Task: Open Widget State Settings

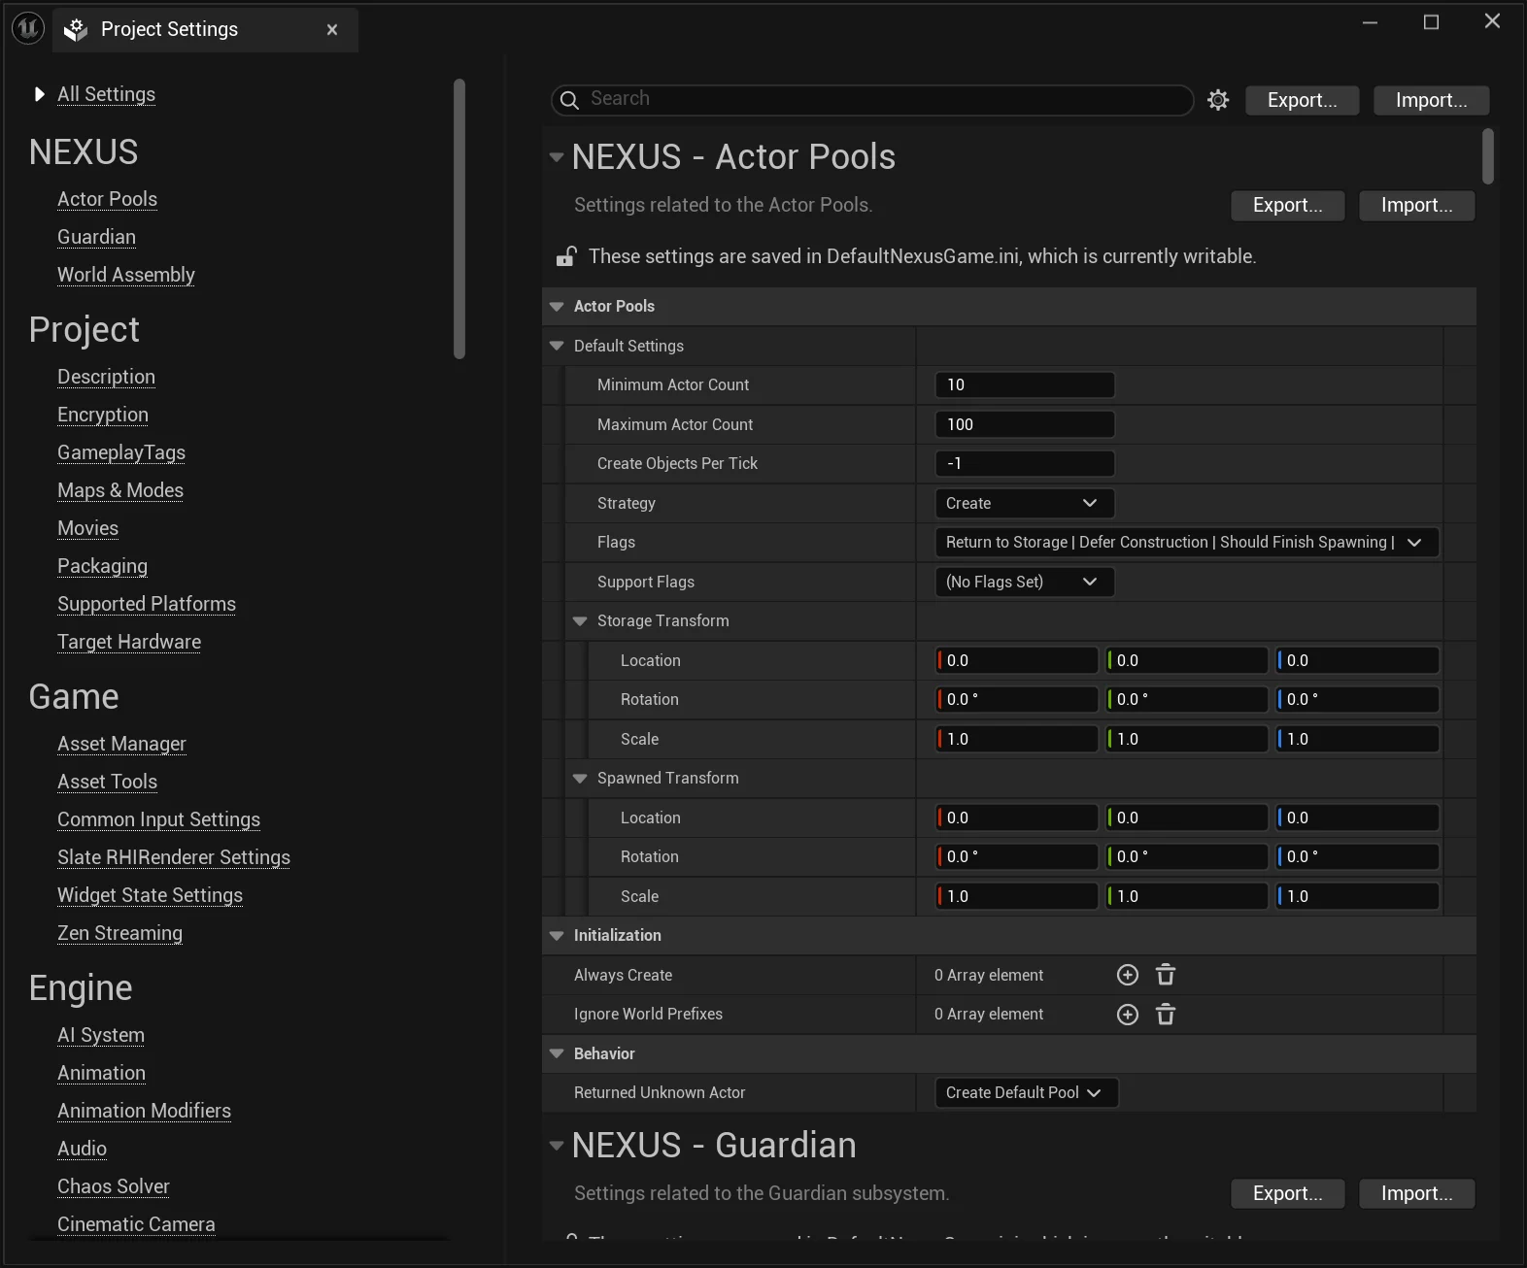Action: tap(150, 895)
